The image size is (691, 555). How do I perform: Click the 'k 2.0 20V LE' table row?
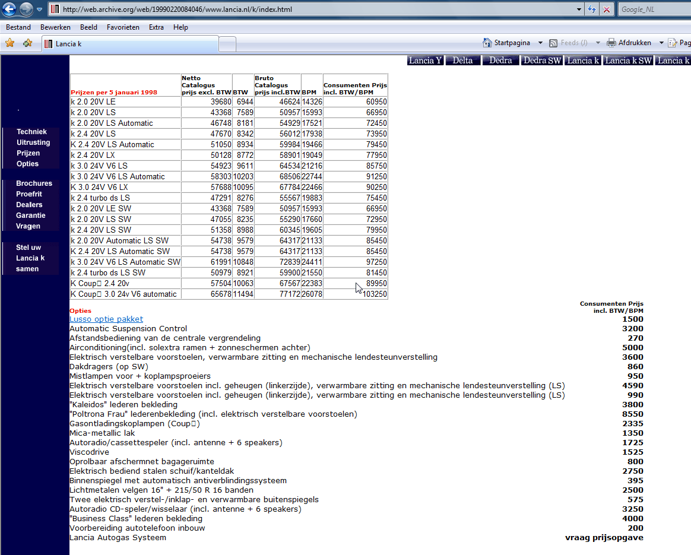(x=229, y=102)
